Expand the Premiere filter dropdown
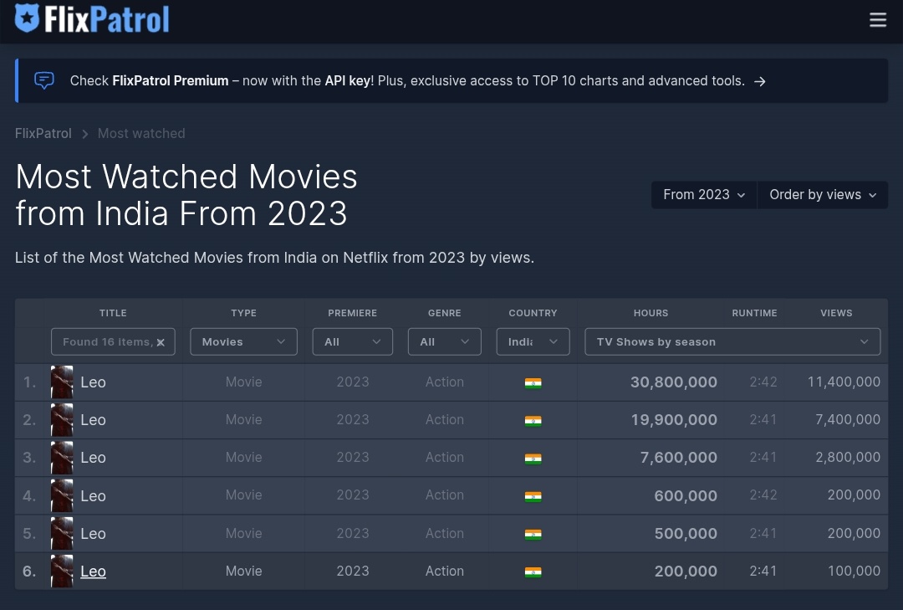The height and width of the screenshot is (610, 903). 353,342
